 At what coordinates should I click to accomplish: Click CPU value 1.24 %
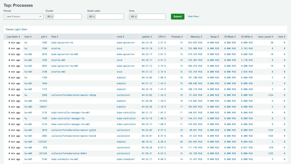point(162,95)
